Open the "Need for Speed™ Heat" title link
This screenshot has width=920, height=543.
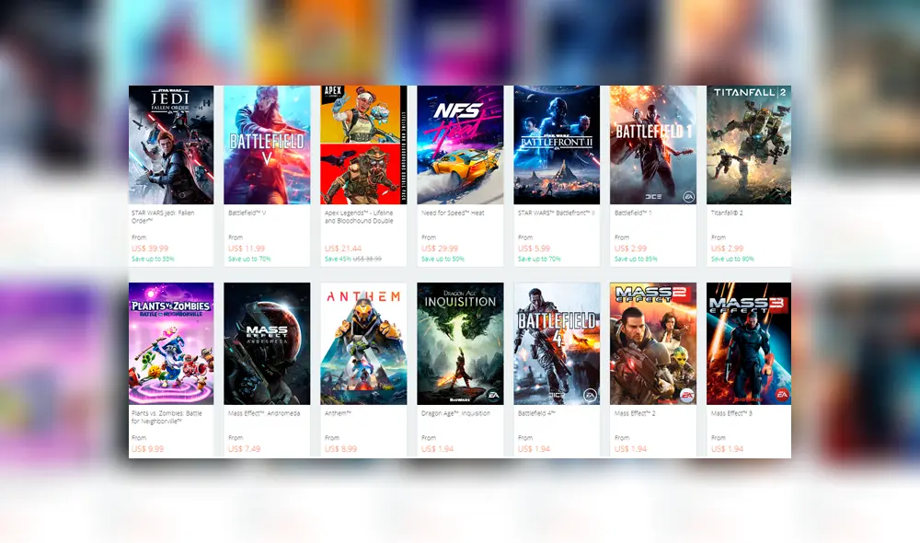453,213
